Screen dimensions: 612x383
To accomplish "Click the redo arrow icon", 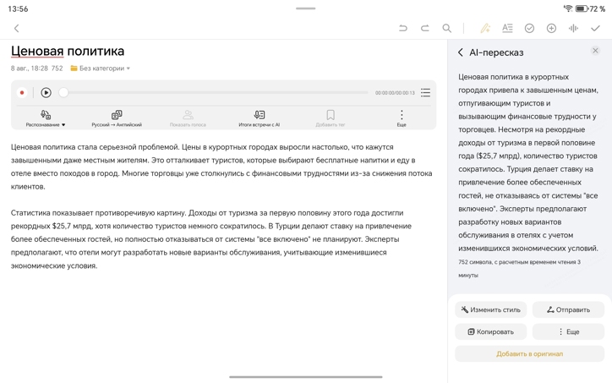I will 425,29.
